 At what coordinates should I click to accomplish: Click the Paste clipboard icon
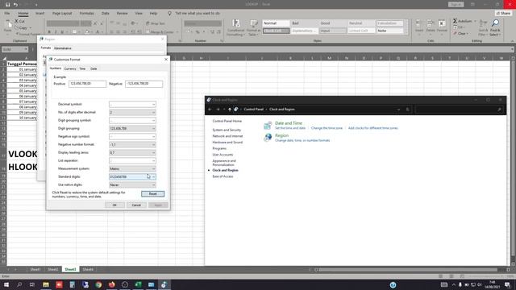[x=8, y=24]
